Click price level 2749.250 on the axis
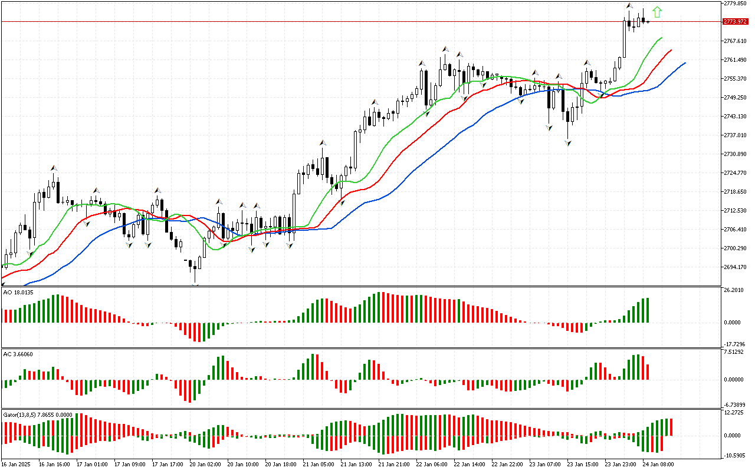755x471 pixels. coord(735,98)
